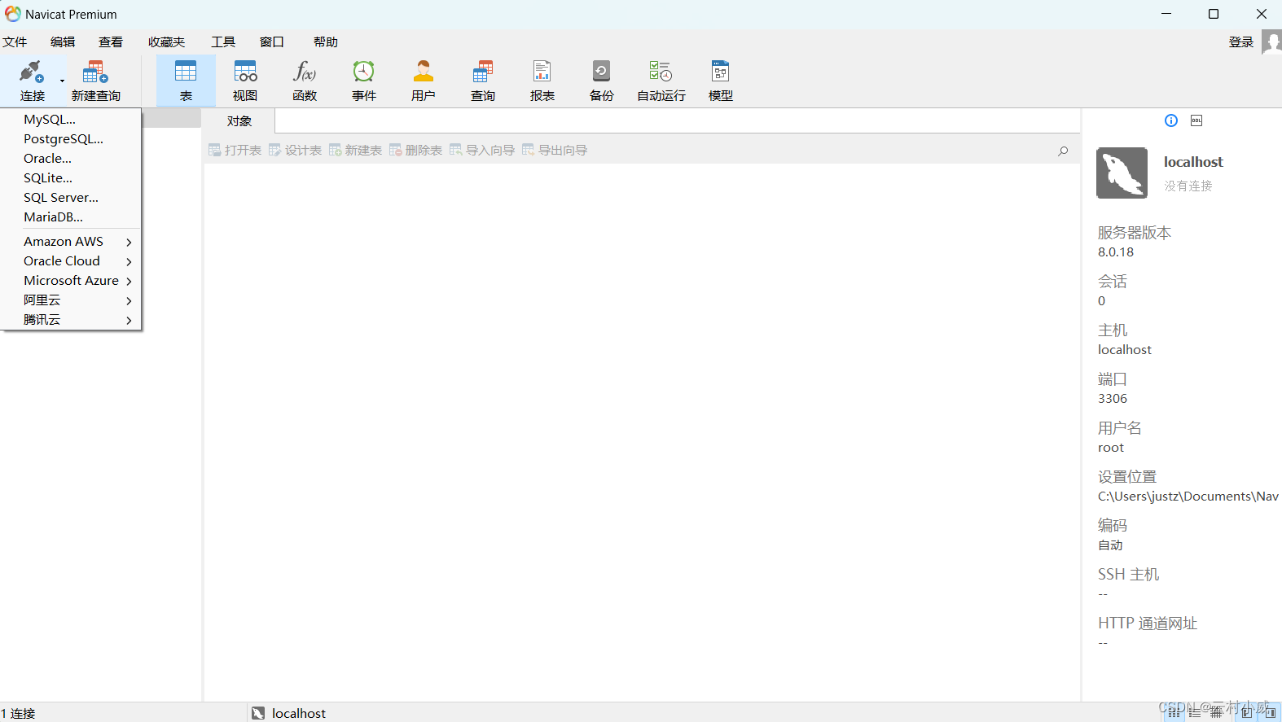The height and width of the screenshot is (722, 1282).
Task: Expand the 阿里云 submenu
Action: pyautogui.click(x=71, y=300)
